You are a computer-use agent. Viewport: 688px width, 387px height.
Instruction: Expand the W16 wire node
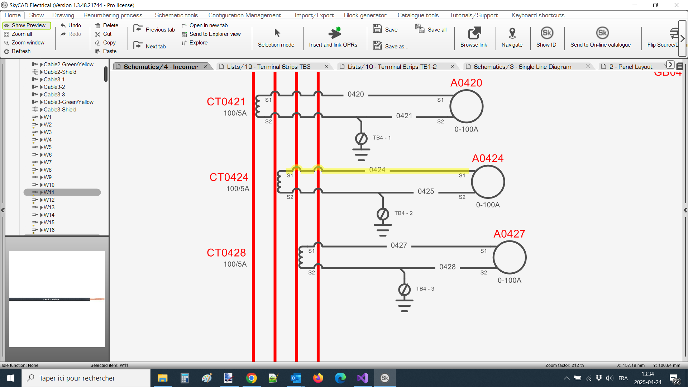(42, 230)
